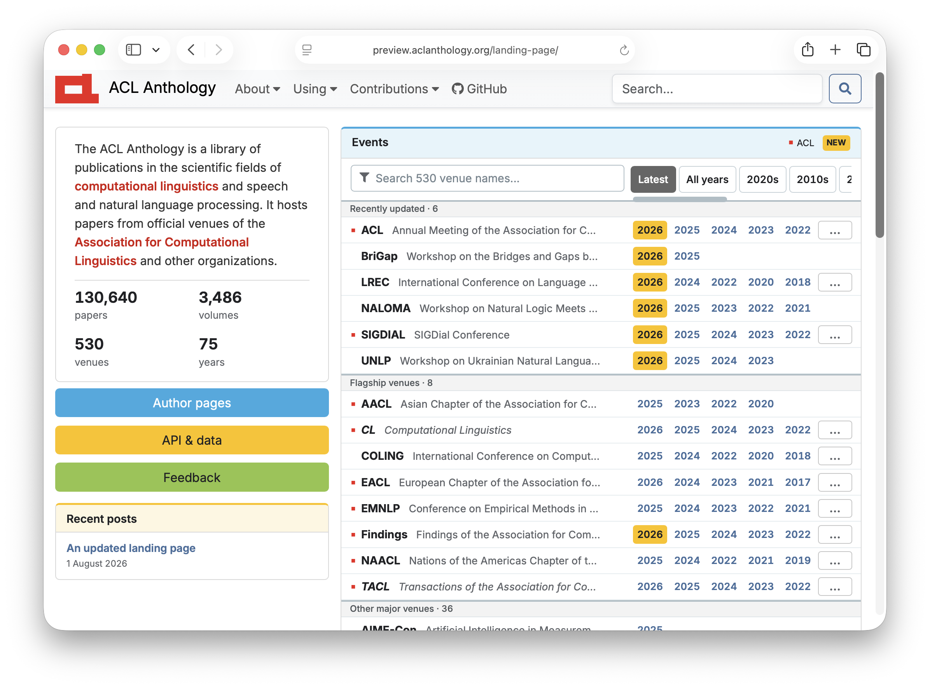Open the ACL 2026 volume
Image resolution: width=930 pixels, height=688 pixels.
pos(649,230)
